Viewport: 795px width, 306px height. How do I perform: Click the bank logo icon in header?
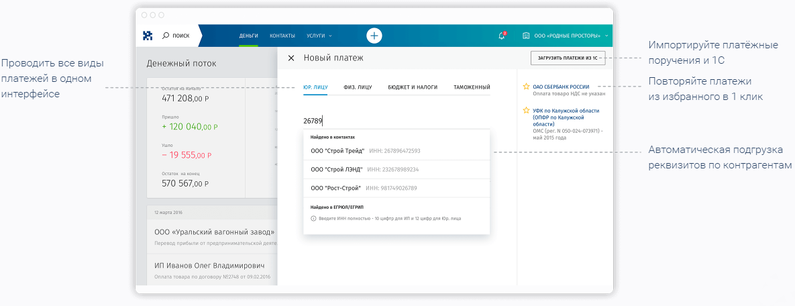[148, 36]
